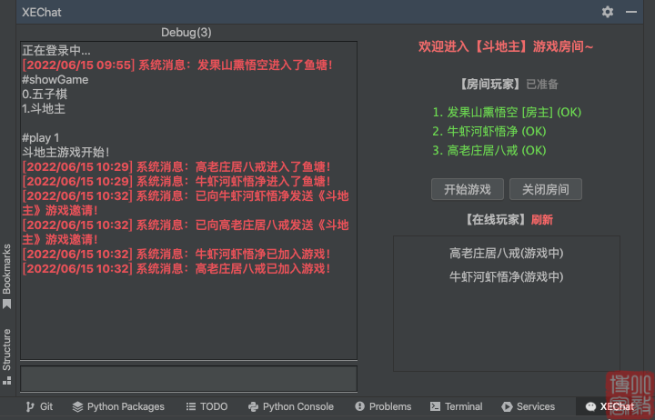Click the TODO list icon
Viewport: 655px width, 420px height.
tap(191, 406)
